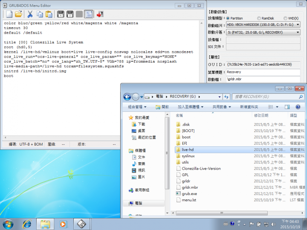
Task: Click the navigation pane vertical scrollbar
Action: point(167,153)
